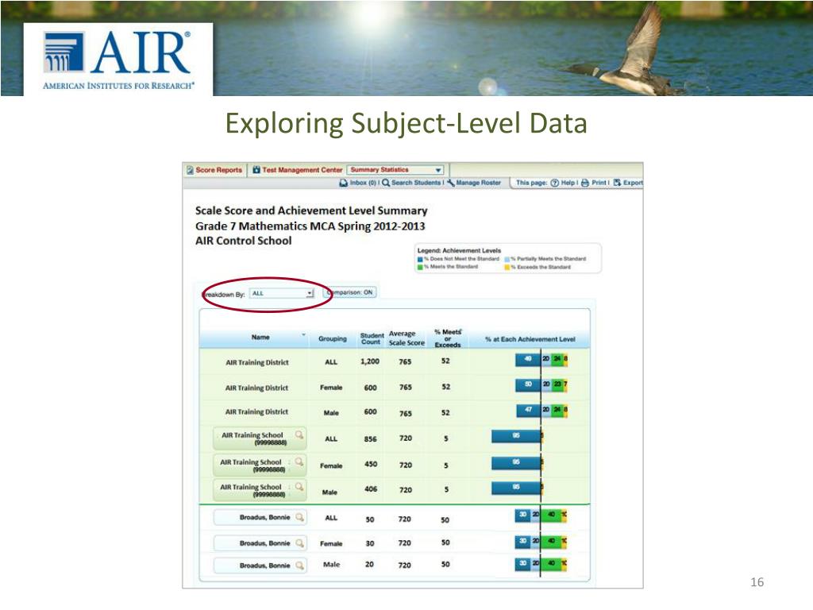Click the Print printer icon
The height and width of the screenshot is (610, 813).
coord(585,183)
